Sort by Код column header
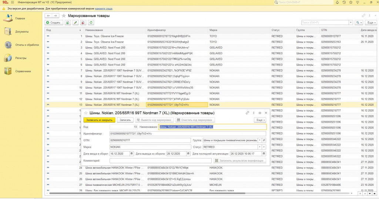 click(64, 30)
